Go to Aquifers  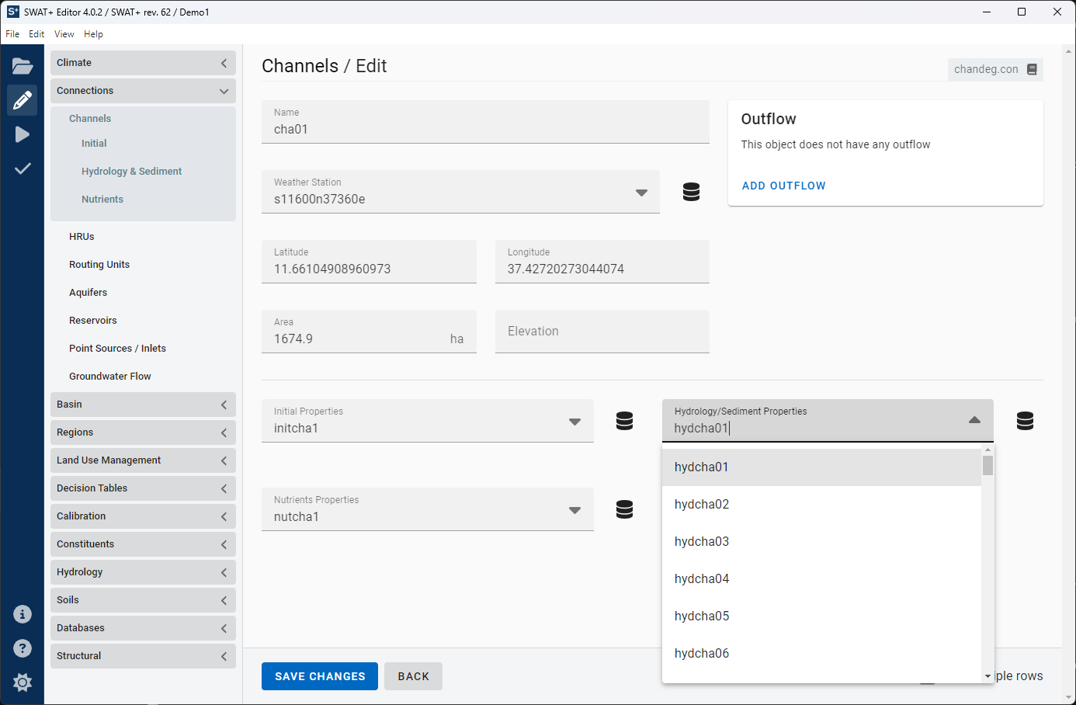pos(88,293)
